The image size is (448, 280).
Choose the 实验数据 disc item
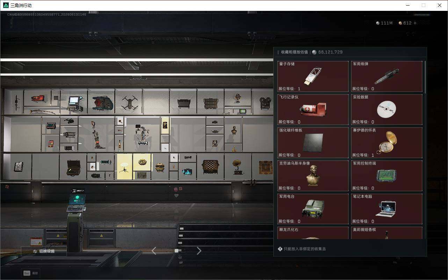point(386,109)
